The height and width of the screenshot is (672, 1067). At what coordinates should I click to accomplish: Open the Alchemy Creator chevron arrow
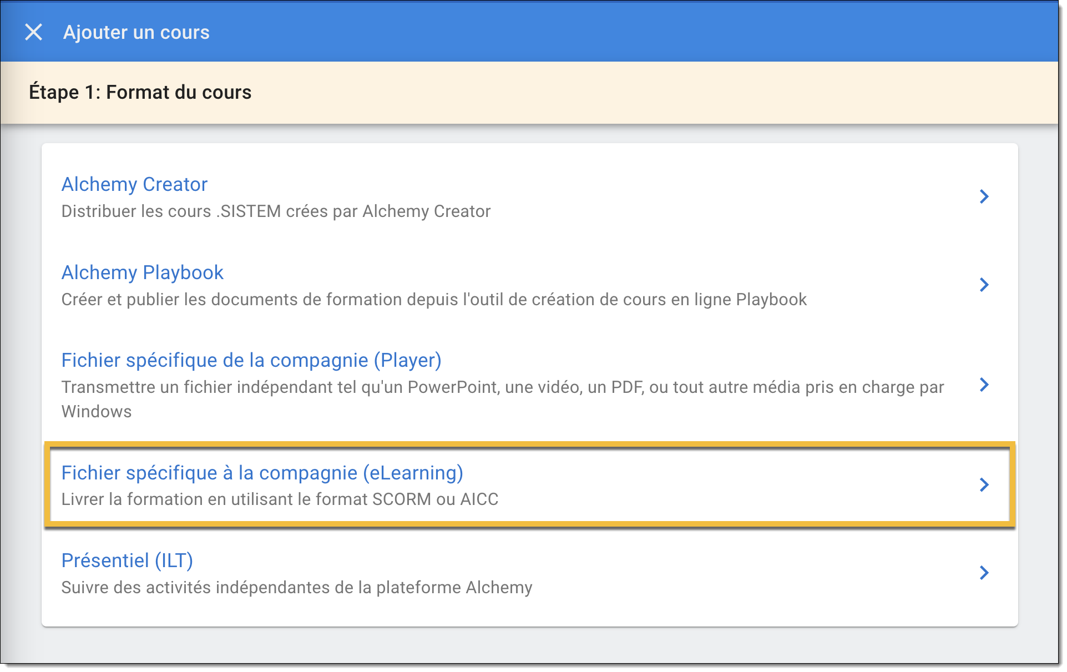click(x=984, y=196)
